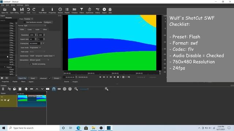Open the timeline hamburger menu
Screen dimensions: 234x131
click(3, 89)
